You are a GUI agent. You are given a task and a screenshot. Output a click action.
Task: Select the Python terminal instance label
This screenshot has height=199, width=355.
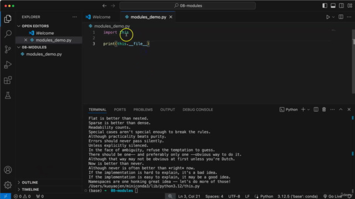pyautogui.click(x=288, y=109)
